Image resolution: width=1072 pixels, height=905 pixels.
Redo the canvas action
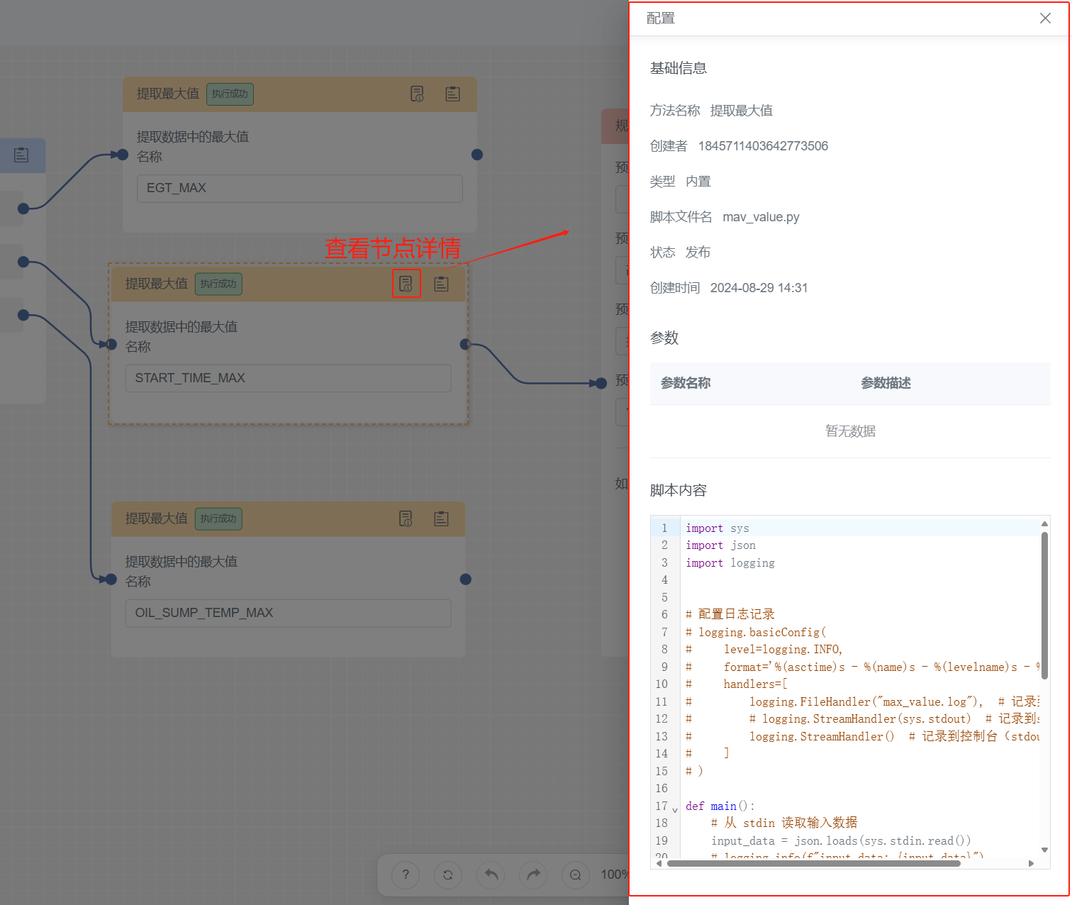click(533, 875)
